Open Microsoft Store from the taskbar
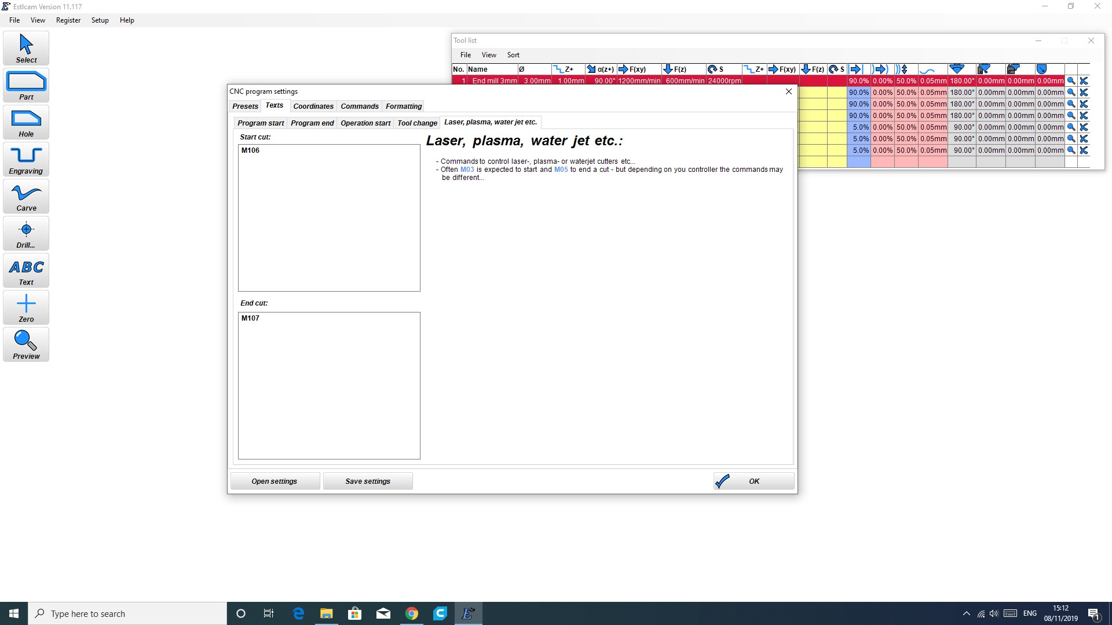Screen dimensions: 1112x625 (x=355, y=613)
